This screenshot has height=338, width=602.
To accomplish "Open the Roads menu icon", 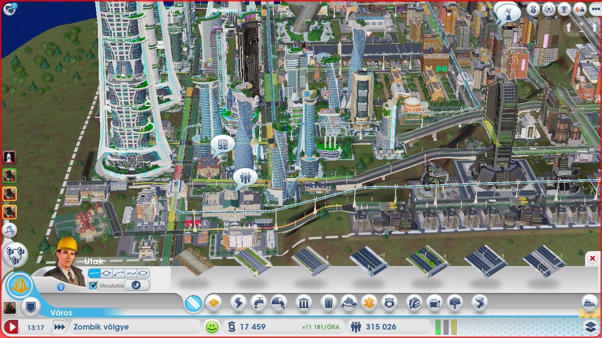I will click(x=193, y=303).
